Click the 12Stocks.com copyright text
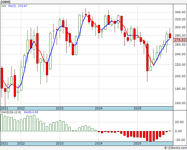The image size is (187, 150). click(x=175, y=148)
